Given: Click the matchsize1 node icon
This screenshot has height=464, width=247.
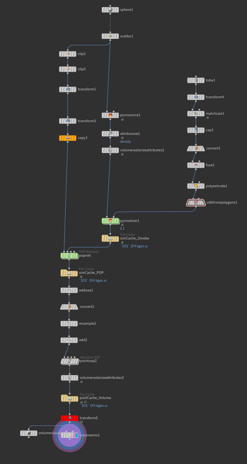Looking at the screenshot, I should [x=196, y=114].
